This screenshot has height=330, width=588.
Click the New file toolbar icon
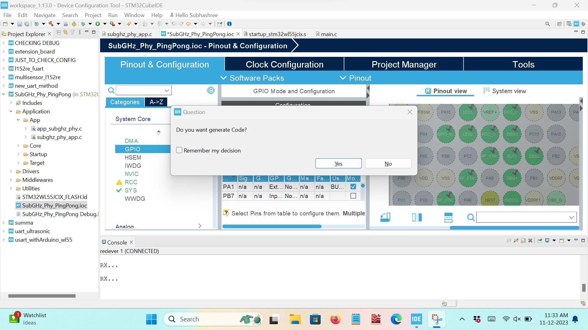tap(5, 24)
